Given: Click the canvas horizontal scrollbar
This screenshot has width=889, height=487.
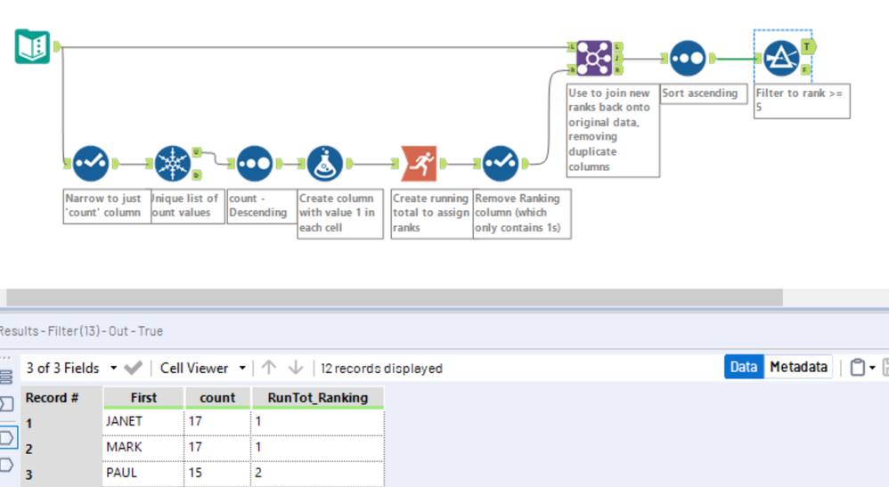Looking at the screenshot, I should tap(395, 297).
